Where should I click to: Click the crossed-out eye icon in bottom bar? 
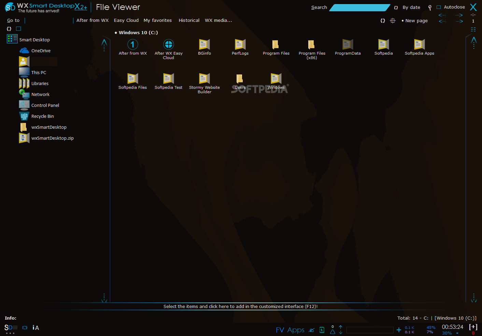pos(312,330)
